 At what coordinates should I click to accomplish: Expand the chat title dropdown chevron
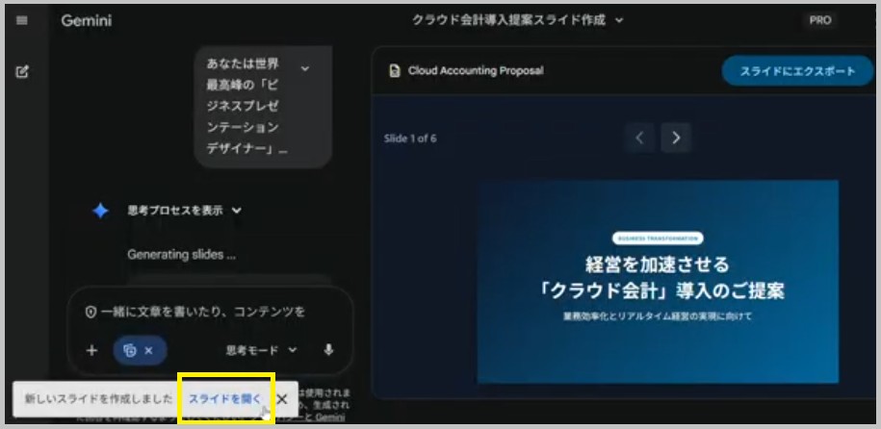[619, 21]
